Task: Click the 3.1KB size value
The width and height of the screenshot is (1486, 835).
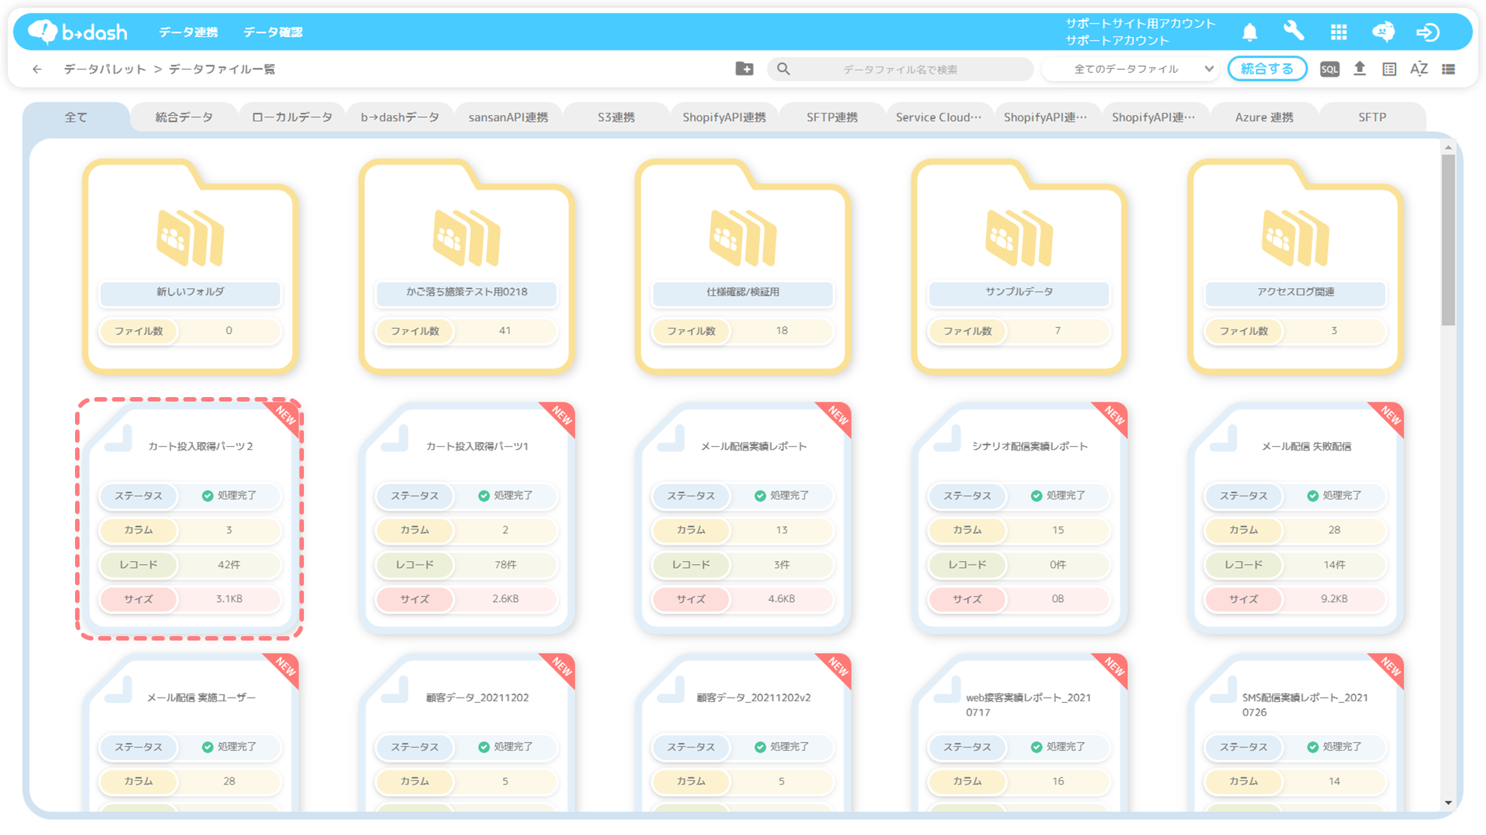Action: 229,599
